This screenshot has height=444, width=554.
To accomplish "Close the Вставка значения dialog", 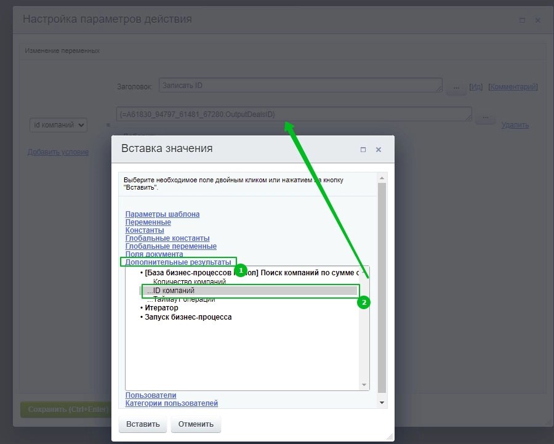I will pyautogui.click(x=379, y=150).
